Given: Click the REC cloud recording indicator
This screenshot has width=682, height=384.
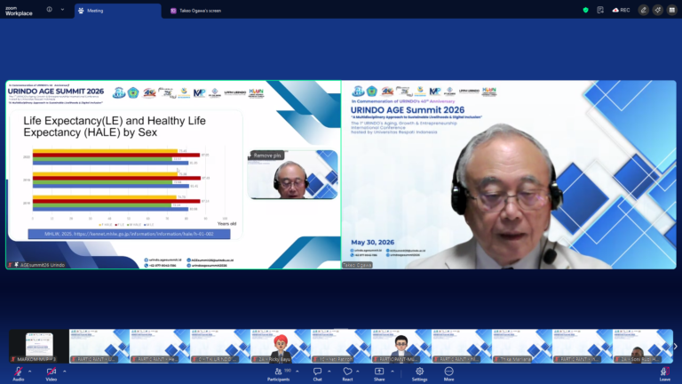Looking at the screenshot, I should (621, 10).
